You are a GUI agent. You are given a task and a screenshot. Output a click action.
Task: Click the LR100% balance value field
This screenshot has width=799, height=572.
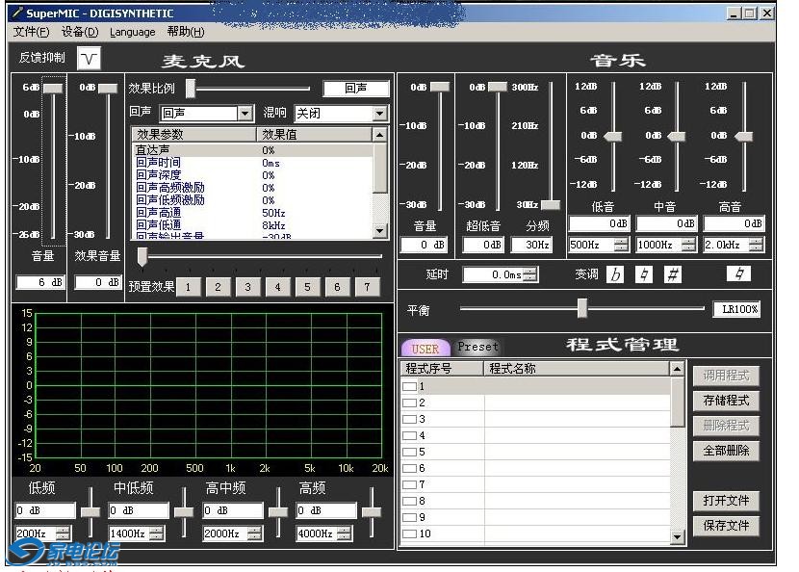pos(736,309)
